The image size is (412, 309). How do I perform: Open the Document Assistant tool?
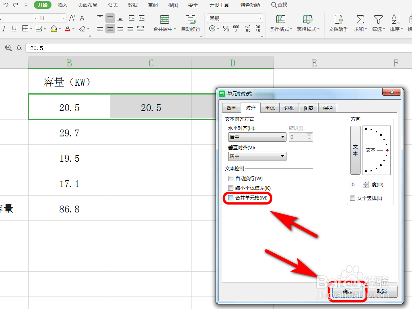click(338, 23)
